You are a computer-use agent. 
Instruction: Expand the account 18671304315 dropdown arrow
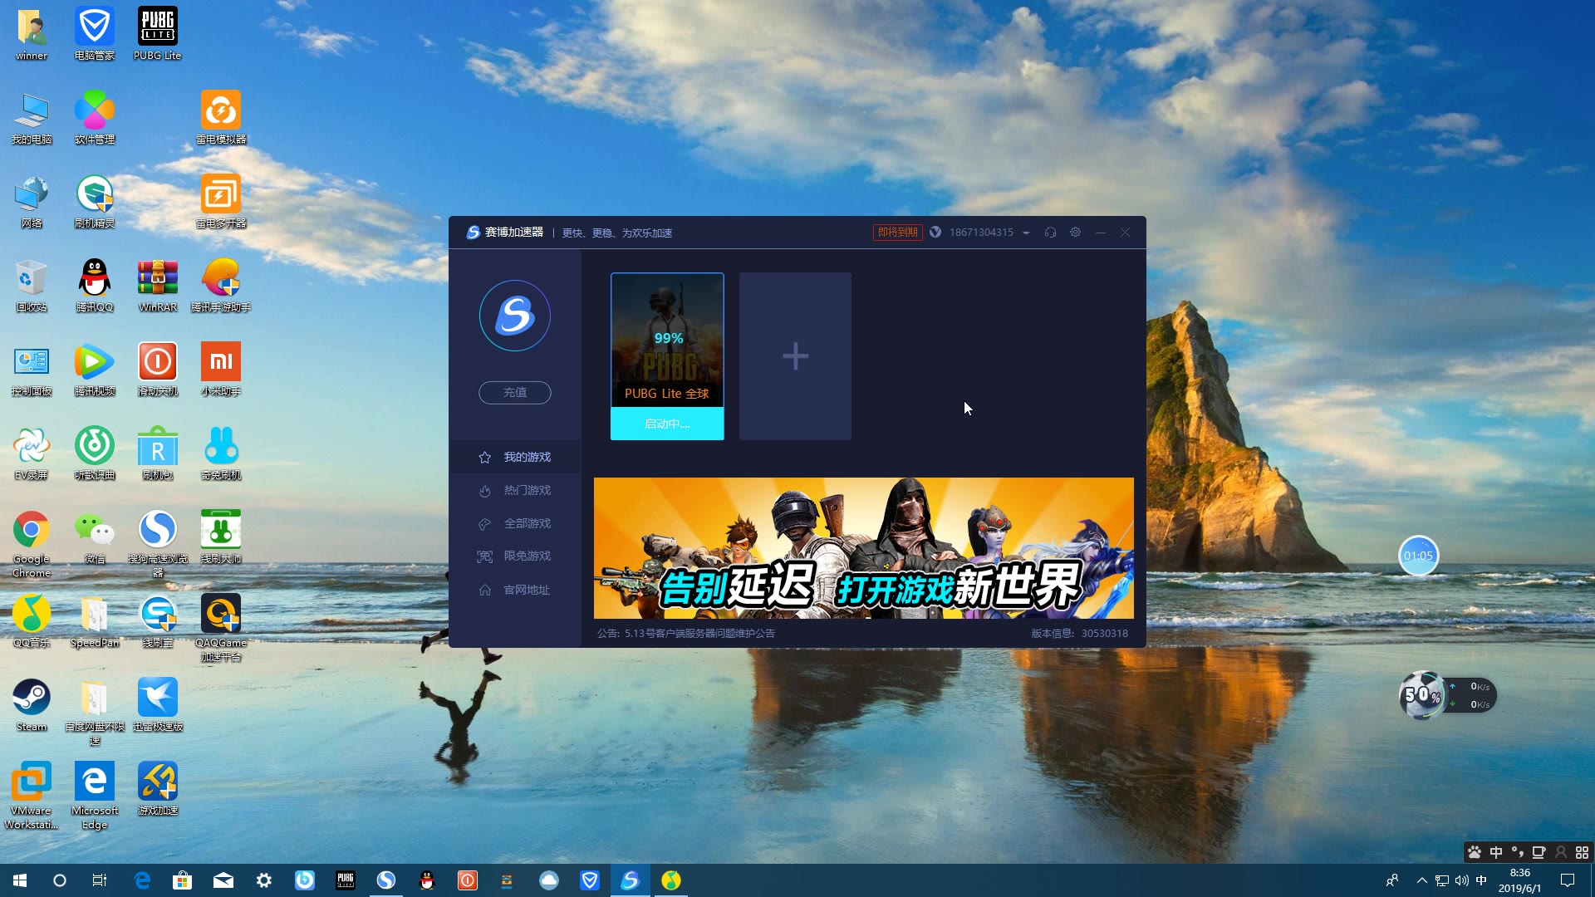pyautogui.click(x=1026, y=233)
